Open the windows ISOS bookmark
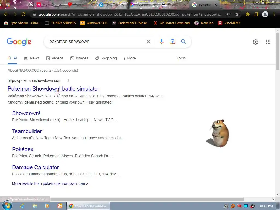 tap(94, 23)
